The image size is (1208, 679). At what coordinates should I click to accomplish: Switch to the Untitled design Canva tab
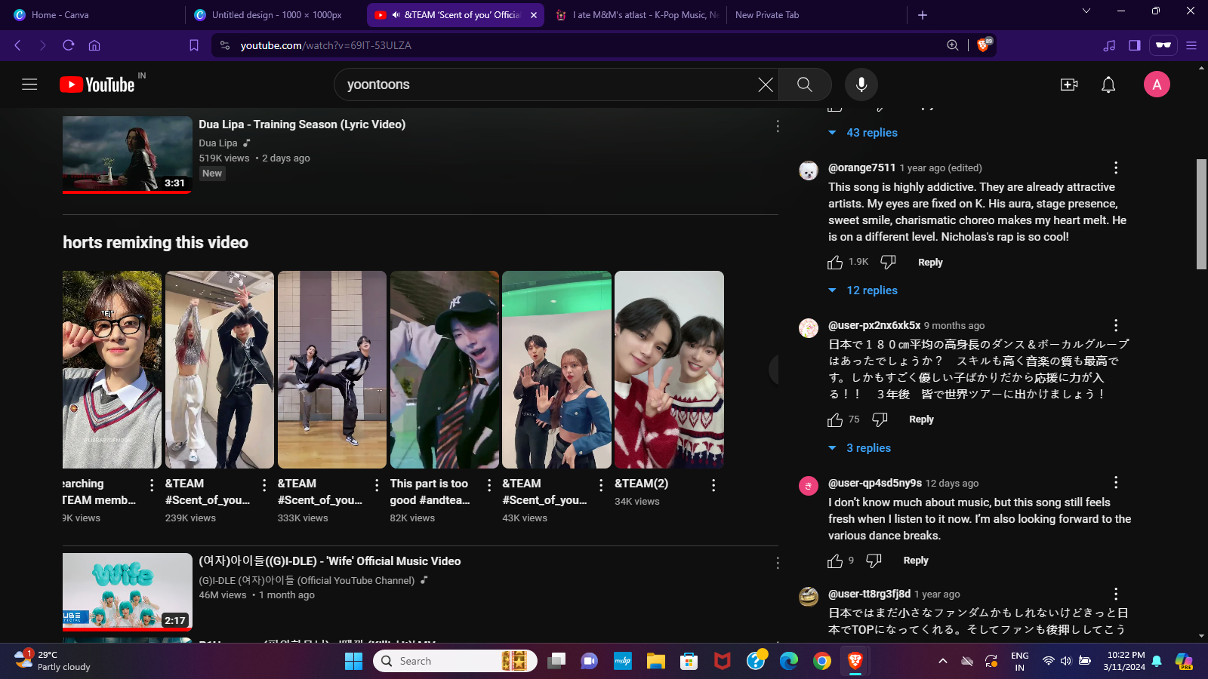(276, 15)
